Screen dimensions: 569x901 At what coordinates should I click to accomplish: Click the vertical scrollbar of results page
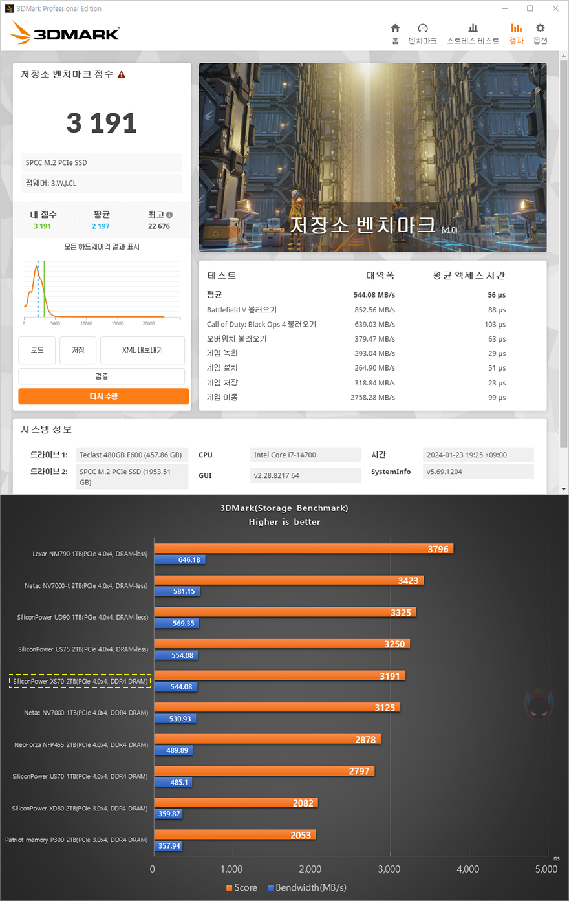(564, 252)
